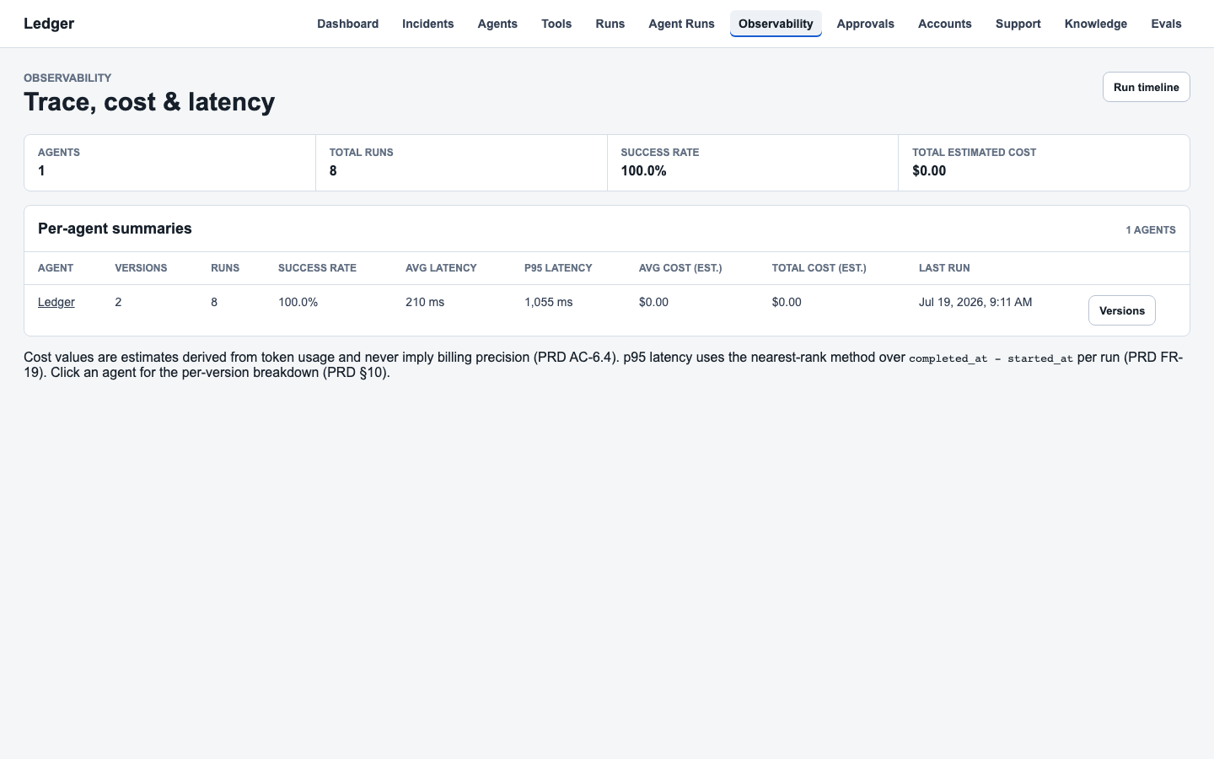Click the Ledger brand logo text

(x=49, y=24)
